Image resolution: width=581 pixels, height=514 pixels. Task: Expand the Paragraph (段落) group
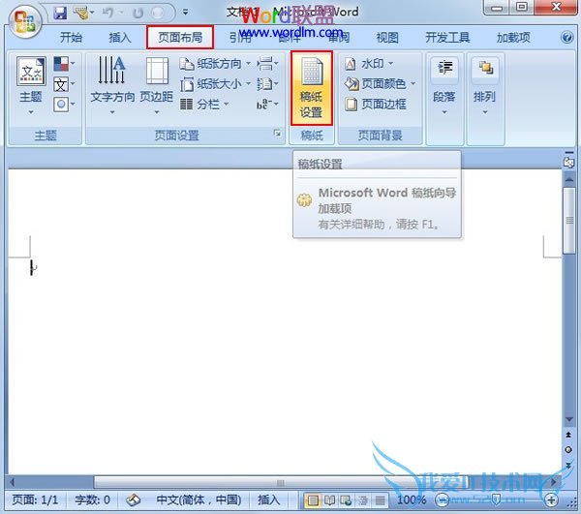(x=444, y=86)
